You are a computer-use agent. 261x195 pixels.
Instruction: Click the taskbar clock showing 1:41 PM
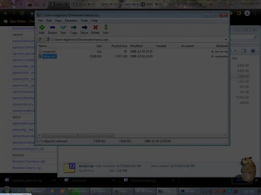tap(248, 191)
